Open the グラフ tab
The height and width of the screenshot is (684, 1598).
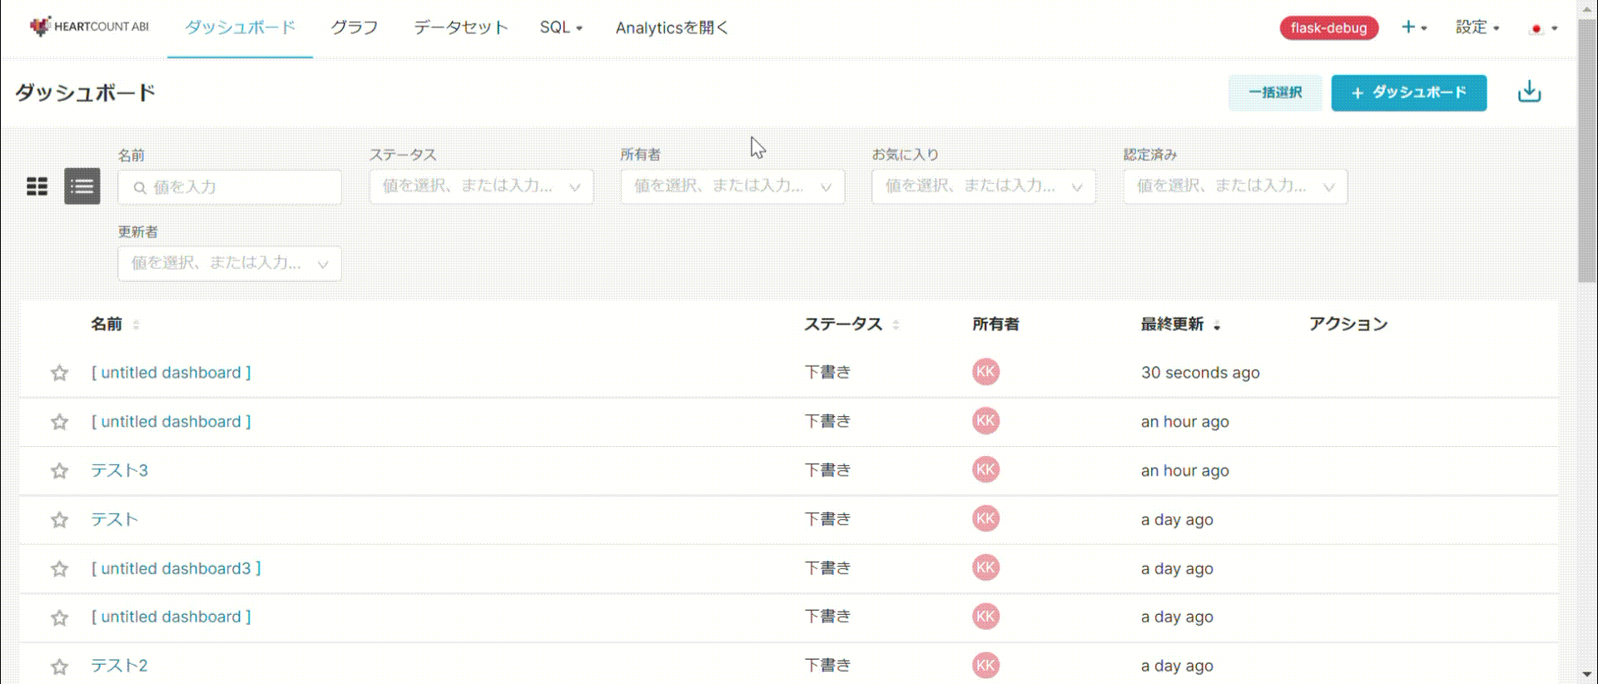click(x=355, y=27)
